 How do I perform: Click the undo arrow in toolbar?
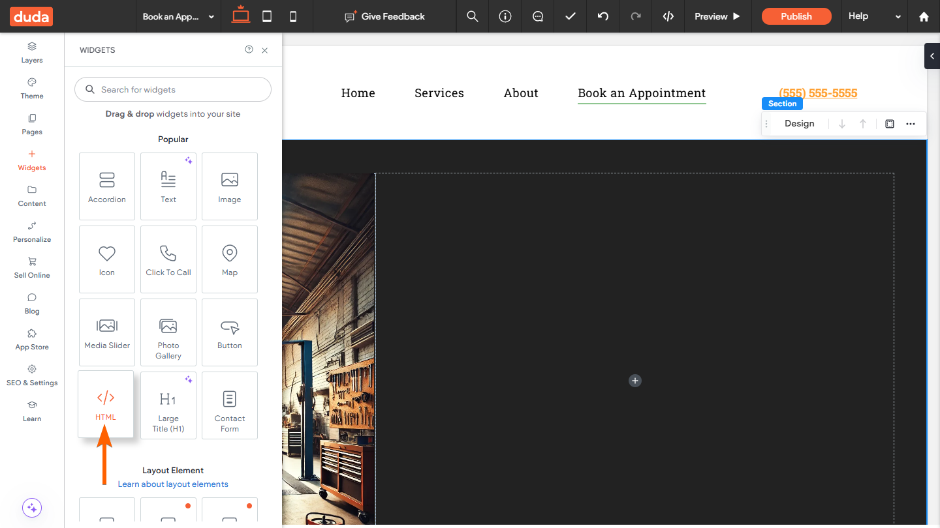point(603,16)
